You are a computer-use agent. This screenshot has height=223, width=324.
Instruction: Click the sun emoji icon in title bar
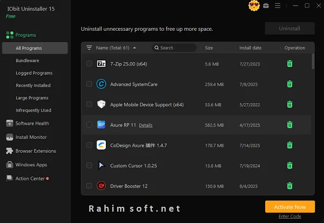point(254,5)
